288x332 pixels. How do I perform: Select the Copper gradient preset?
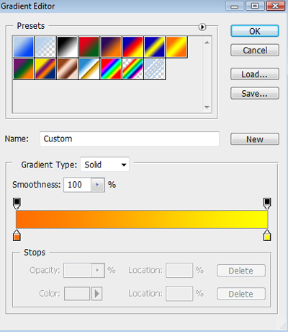67,69
